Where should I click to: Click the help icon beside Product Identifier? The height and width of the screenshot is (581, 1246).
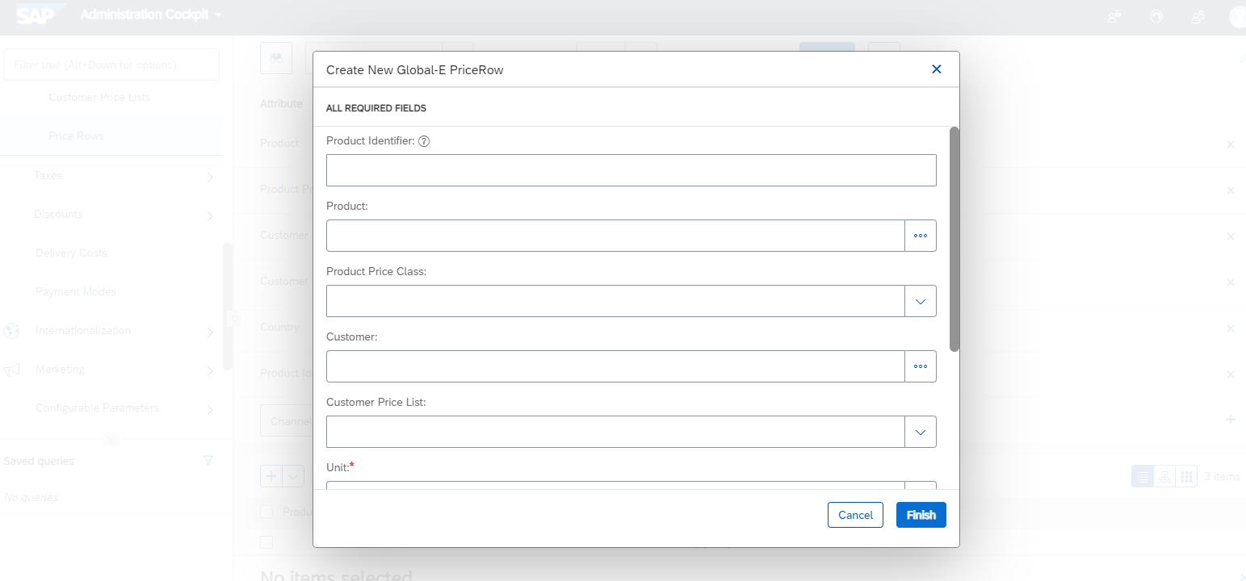(424, 141)
